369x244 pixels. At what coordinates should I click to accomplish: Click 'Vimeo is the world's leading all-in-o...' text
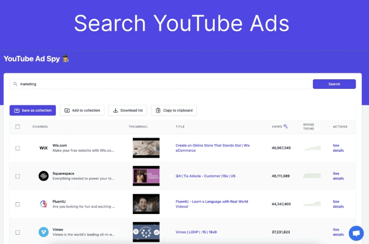pos(84,234)
